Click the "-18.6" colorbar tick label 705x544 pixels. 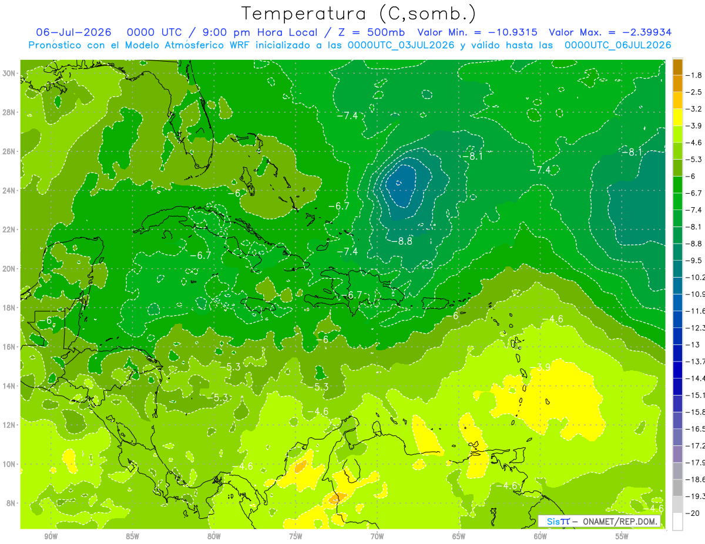696,479
